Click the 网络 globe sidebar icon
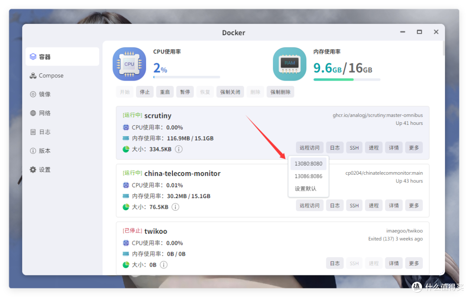This screenshot has height=297, width=468. pyautogui.click(x=33, y=113)
